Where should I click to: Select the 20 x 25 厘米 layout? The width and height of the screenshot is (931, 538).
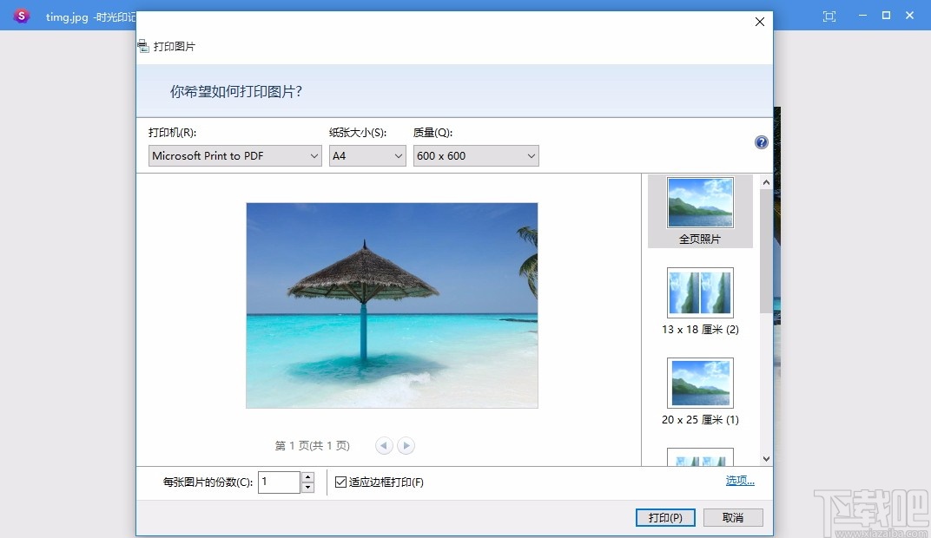700,383
